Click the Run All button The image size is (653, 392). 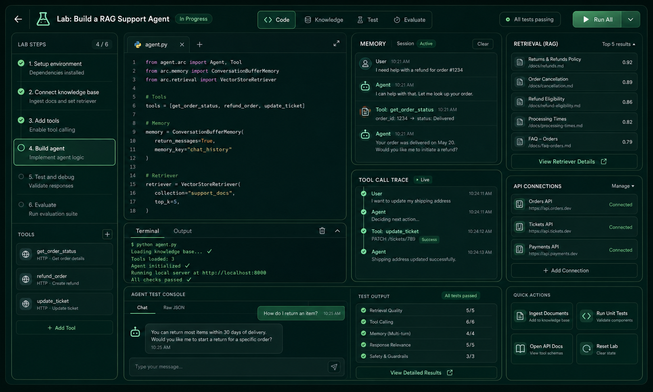(x=597, y=19)
